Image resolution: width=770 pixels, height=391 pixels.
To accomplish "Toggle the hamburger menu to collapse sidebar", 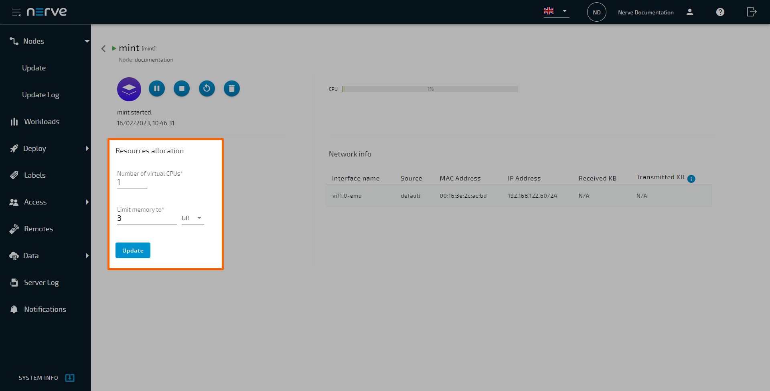I will coord(16,12).
